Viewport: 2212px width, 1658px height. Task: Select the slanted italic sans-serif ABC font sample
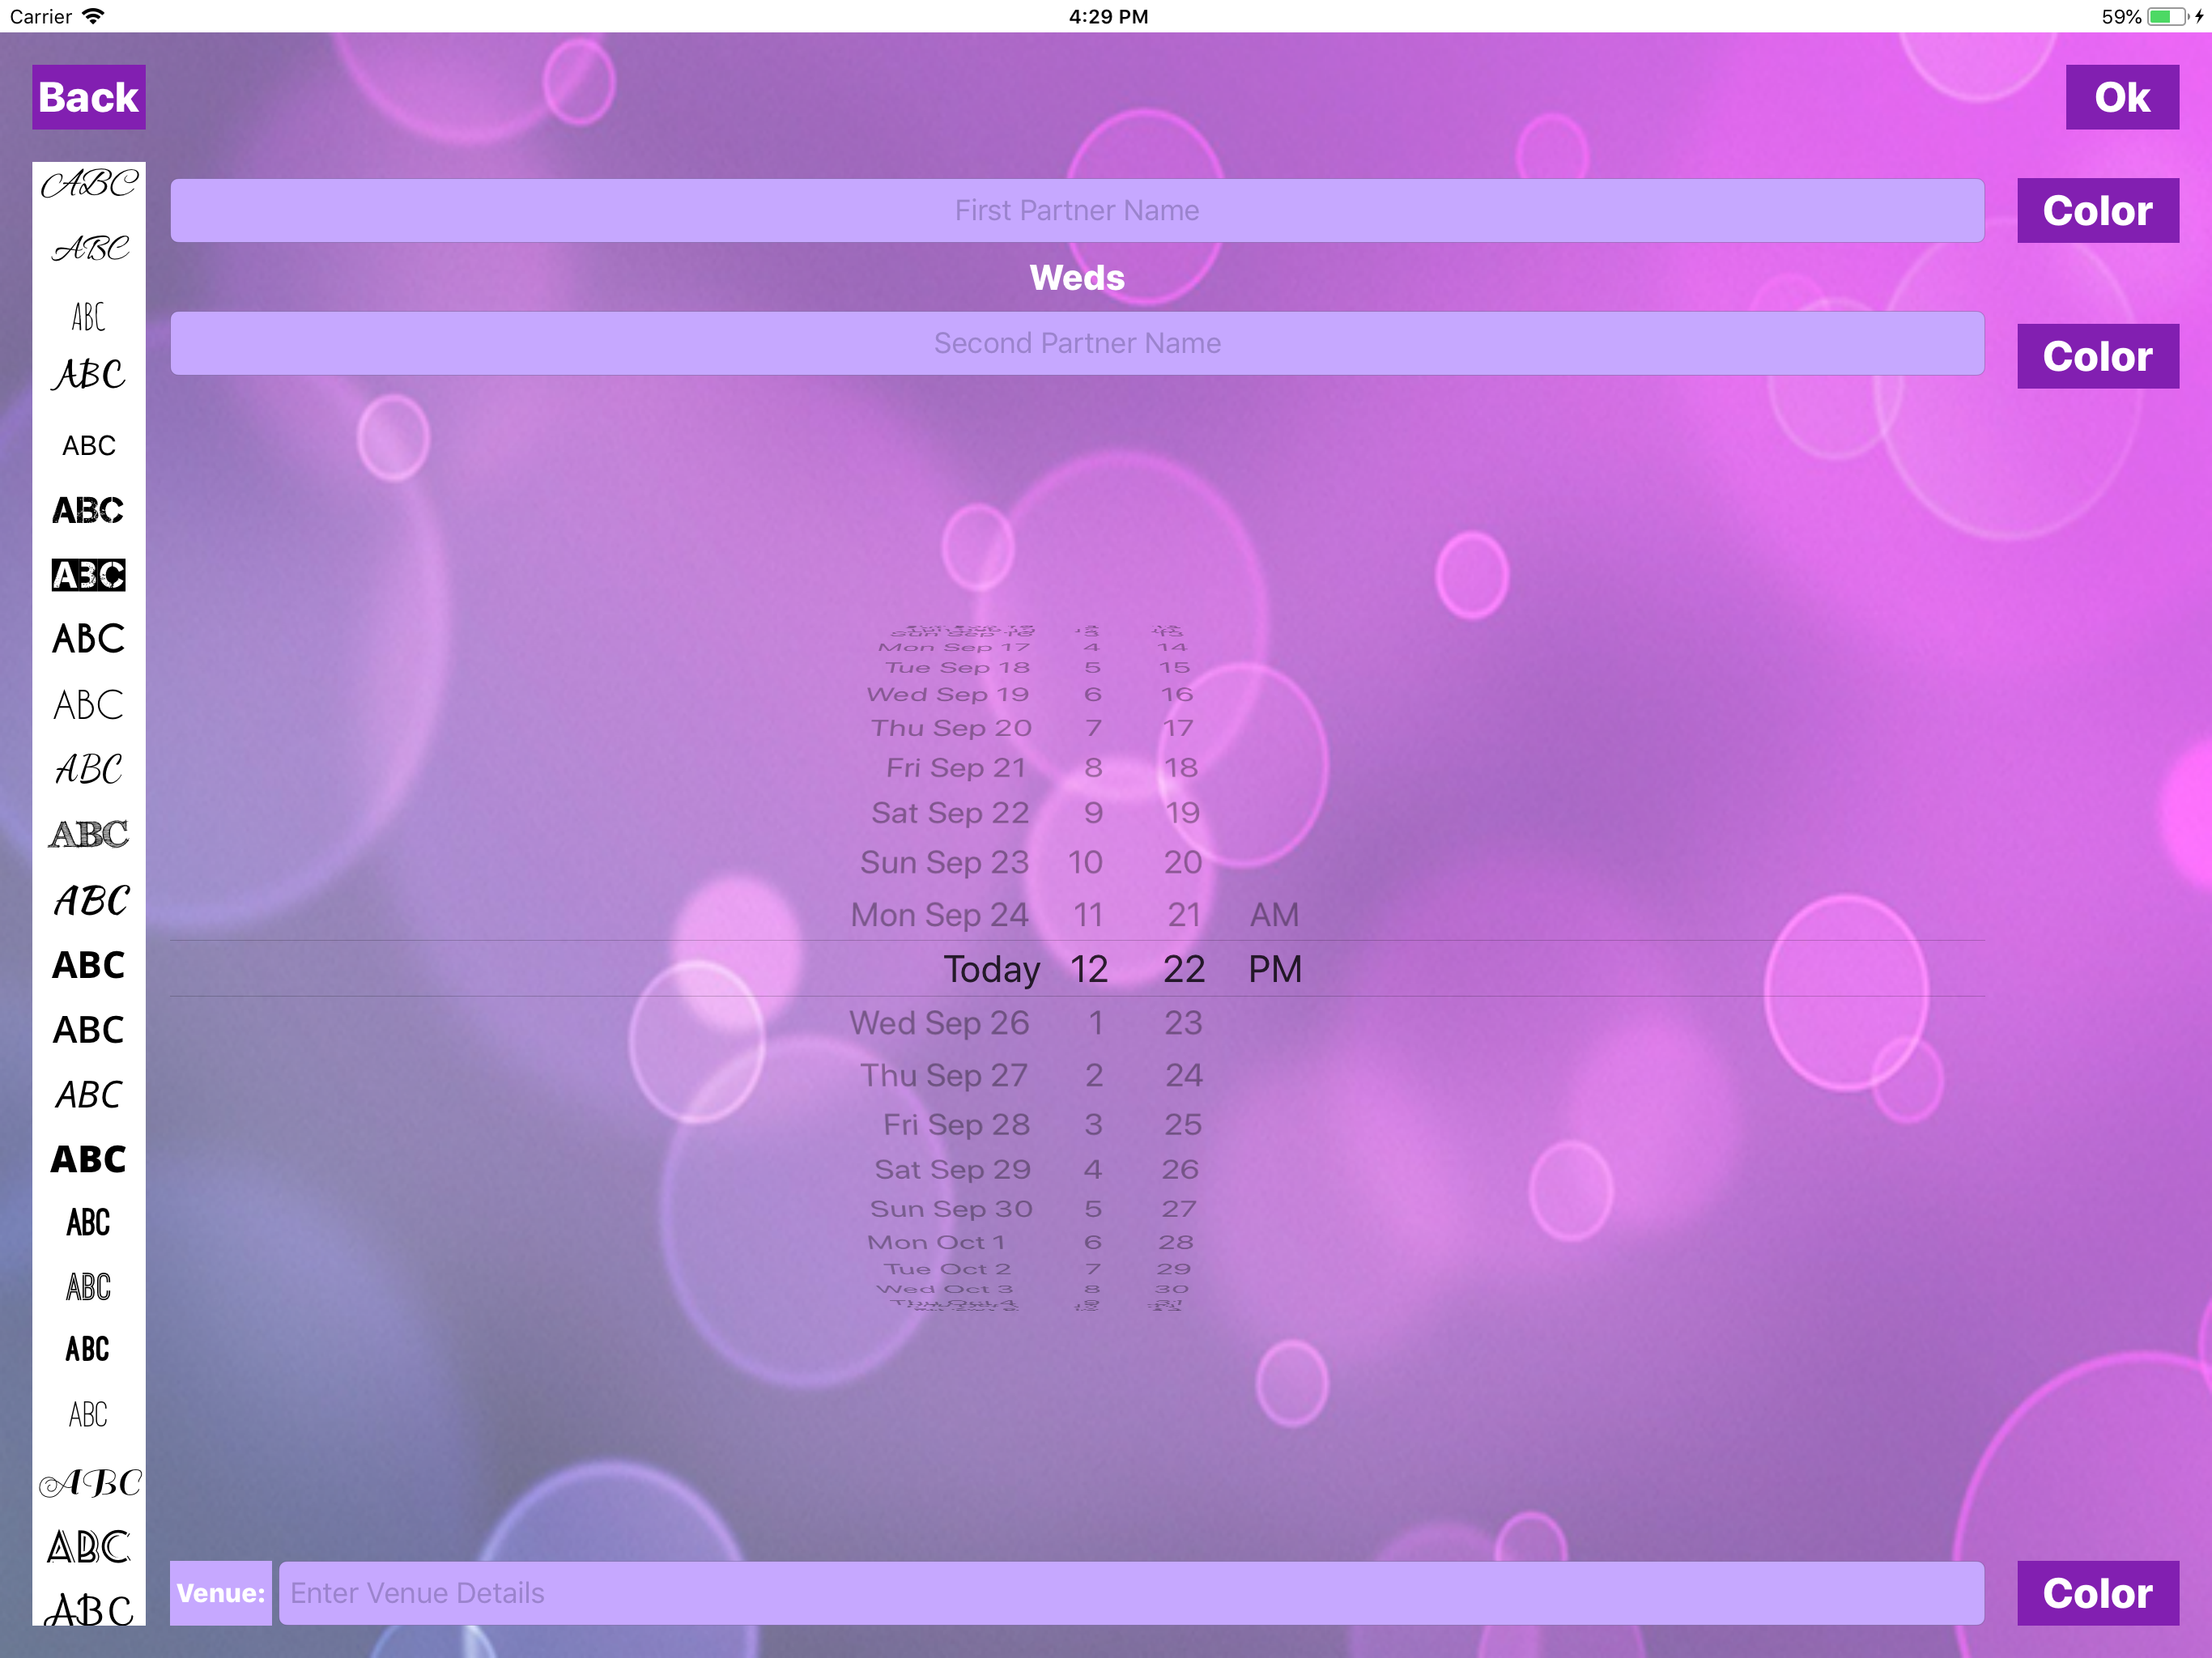pos(88,1094)
